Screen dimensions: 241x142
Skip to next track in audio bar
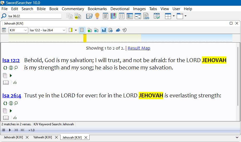click(x=22, y=130)
